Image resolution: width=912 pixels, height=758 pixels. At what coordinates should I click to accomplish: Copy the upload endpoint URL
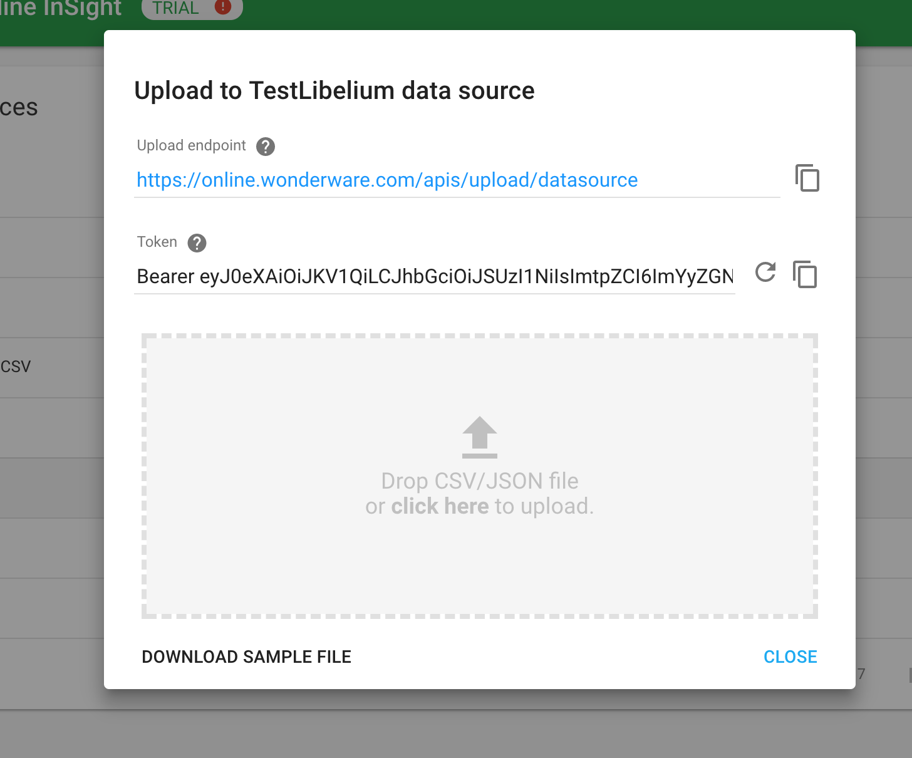click(807, 178)
